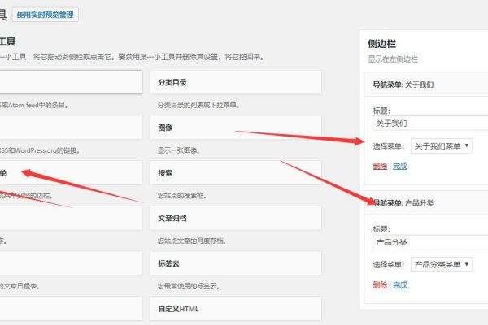
Task: Collapse the 导航菜单: 关于我们 widget header
Action: [x=427, y=84]
